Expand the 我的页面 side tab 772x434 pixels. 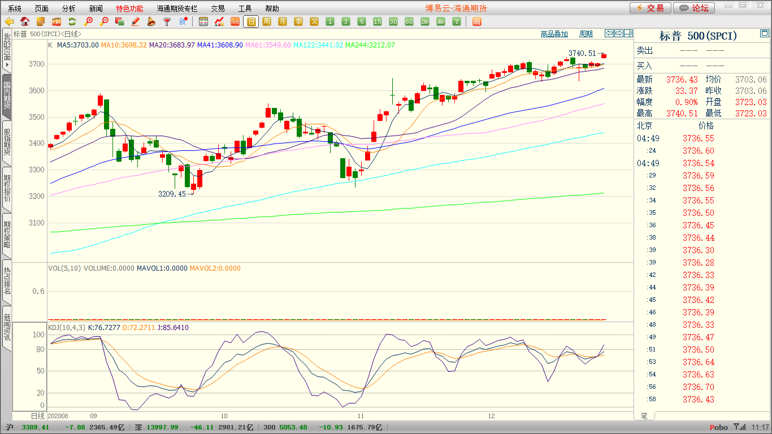[x=7, y=51]
